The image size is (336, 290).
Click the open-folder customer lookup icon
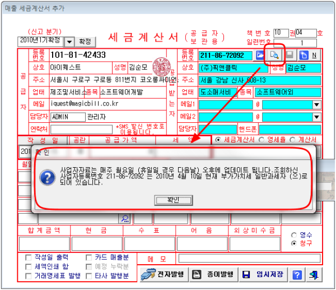pyautogui.click(x=260, y=55)
